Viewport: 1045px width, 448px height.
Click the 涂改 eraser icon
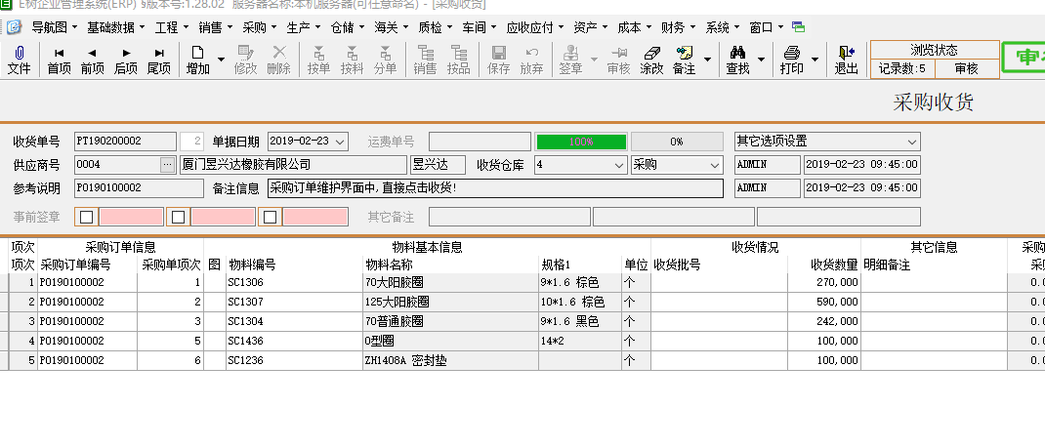pyautogui.click(x=650, y=53)
